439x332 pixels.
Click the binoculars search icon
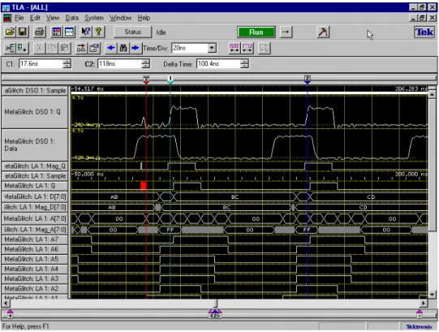point(123,48)
